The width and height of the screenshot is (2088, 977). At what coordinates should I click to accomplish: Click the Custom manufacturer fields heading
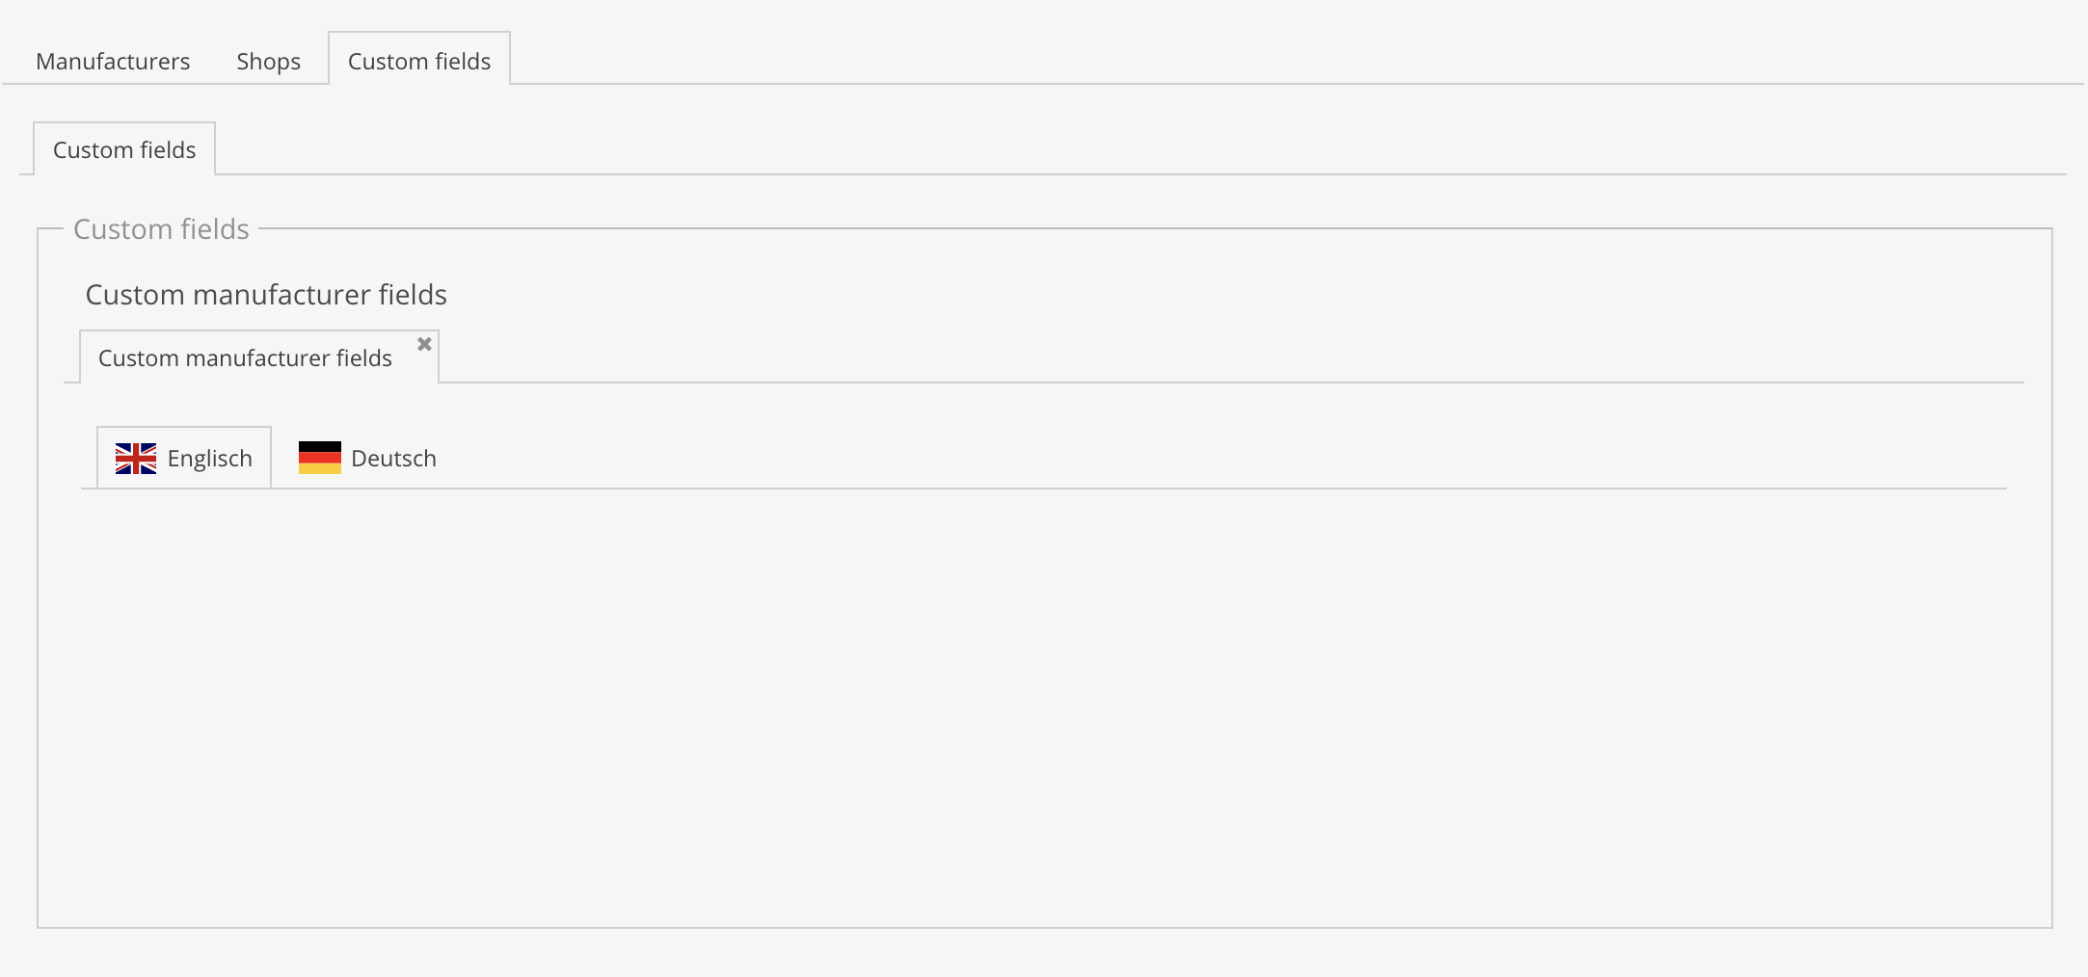(266, 295)
